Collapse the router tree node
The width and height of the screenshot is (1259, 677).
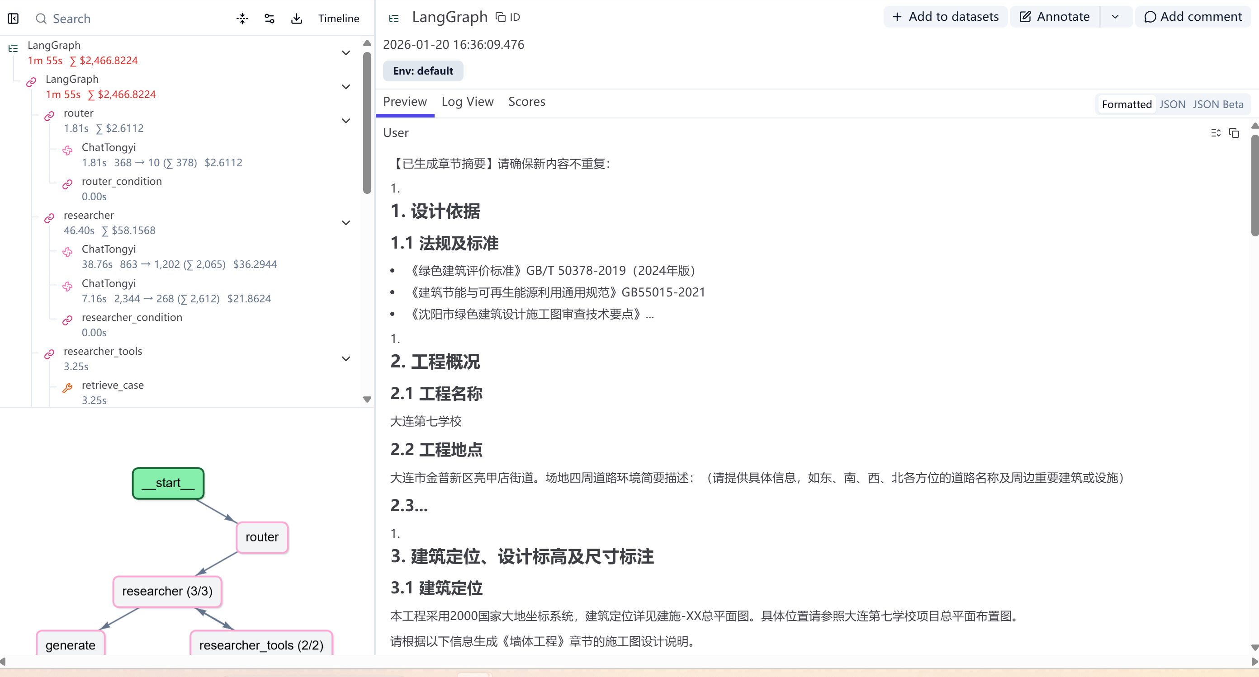346,121
